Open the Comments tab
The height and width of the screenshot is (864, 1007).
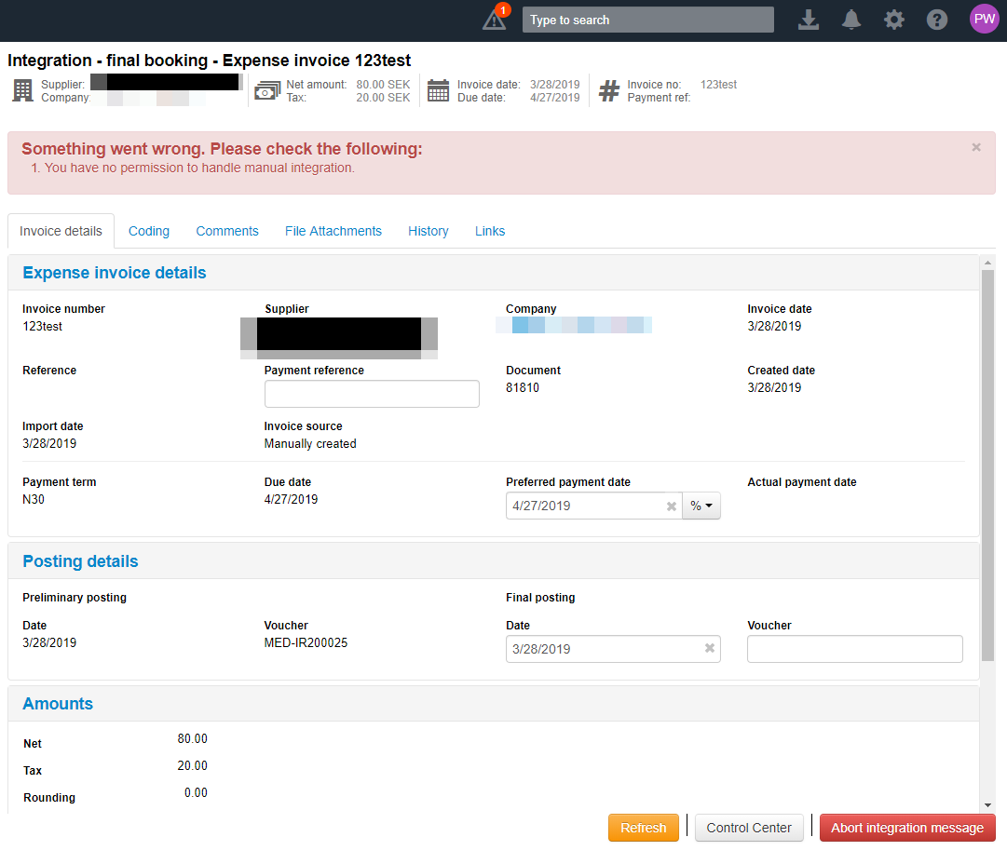pos(227,231)
